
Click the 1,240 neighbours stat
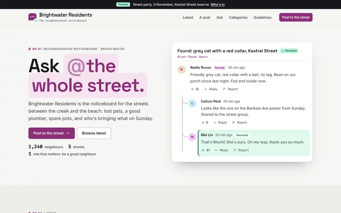point(46,147)
